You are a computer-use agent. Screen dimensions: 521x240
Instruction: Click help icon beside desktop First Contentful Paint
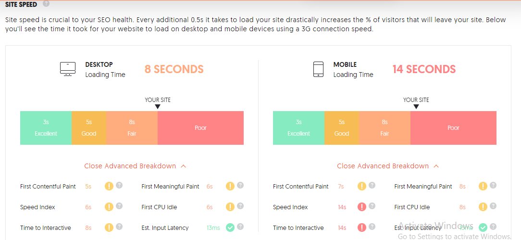point(119,186)
